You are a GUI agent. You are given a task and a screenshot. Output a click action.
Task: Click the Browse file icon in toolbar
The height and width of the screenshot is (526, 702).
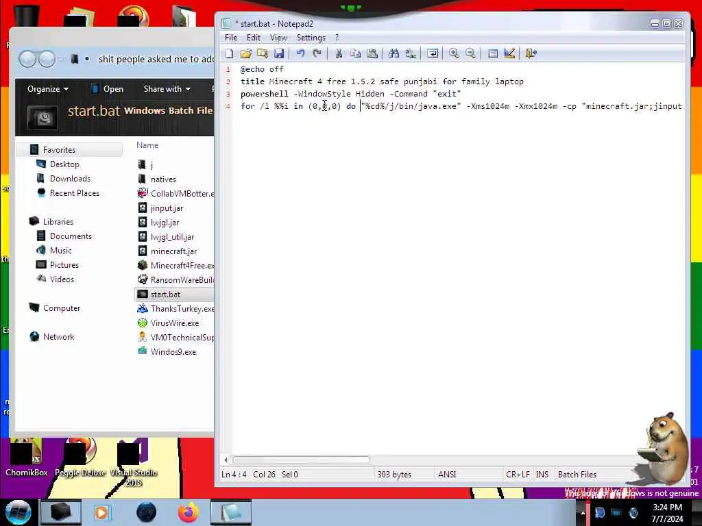coord(263,53)
